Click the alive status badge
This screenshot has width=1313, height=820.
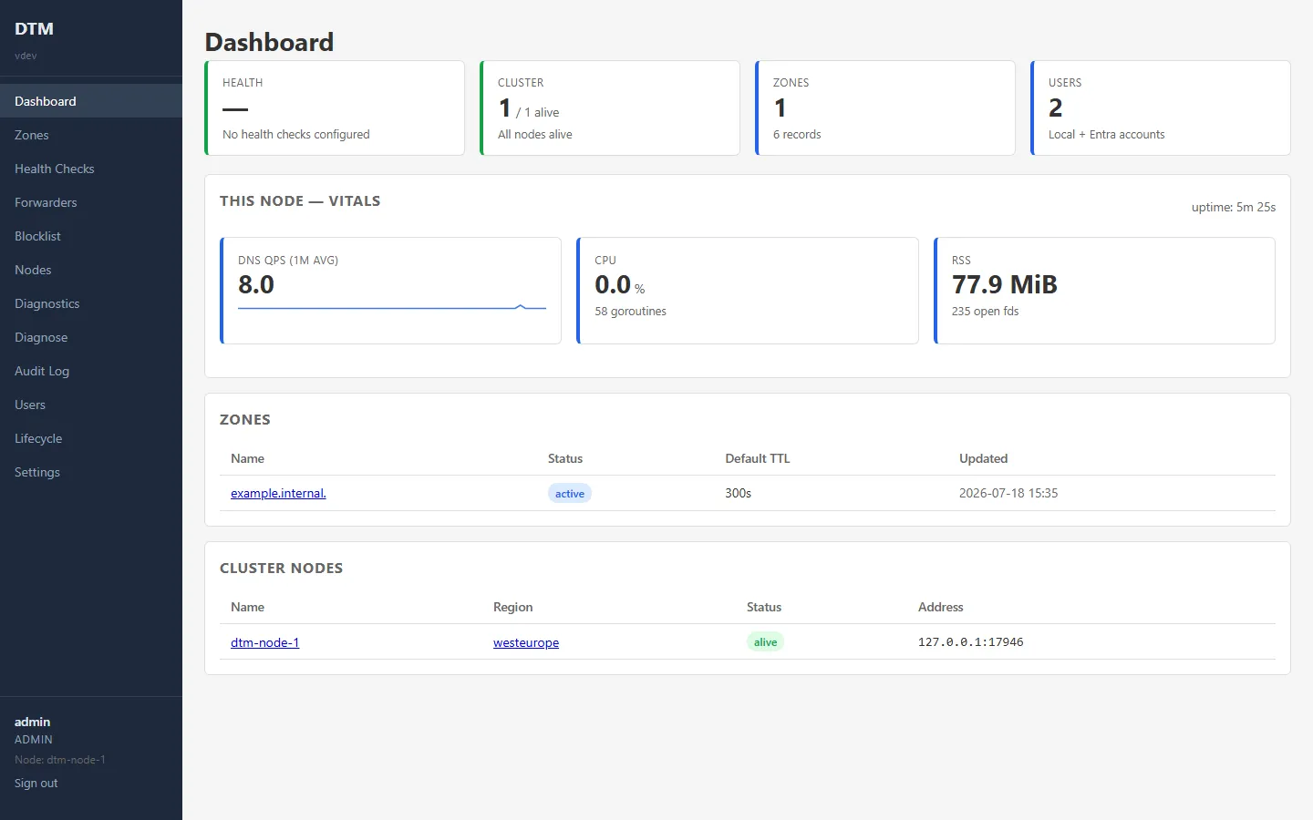[765, 642]
